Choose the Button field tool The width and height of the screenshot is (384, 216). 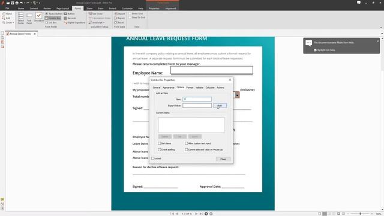click(x=70, y=14)
